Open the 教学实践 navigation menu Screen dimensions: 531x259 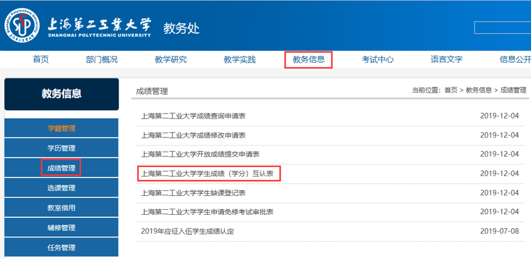(x=240, y=60)
